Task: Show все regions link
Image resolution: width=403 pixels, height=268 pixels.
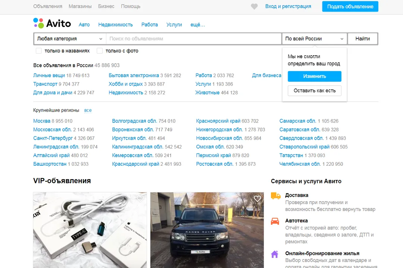Action: point(88,110)
